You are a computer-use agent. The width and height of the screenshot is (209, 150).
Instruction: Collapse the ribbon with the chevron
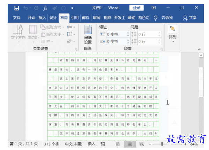[199, 50]
